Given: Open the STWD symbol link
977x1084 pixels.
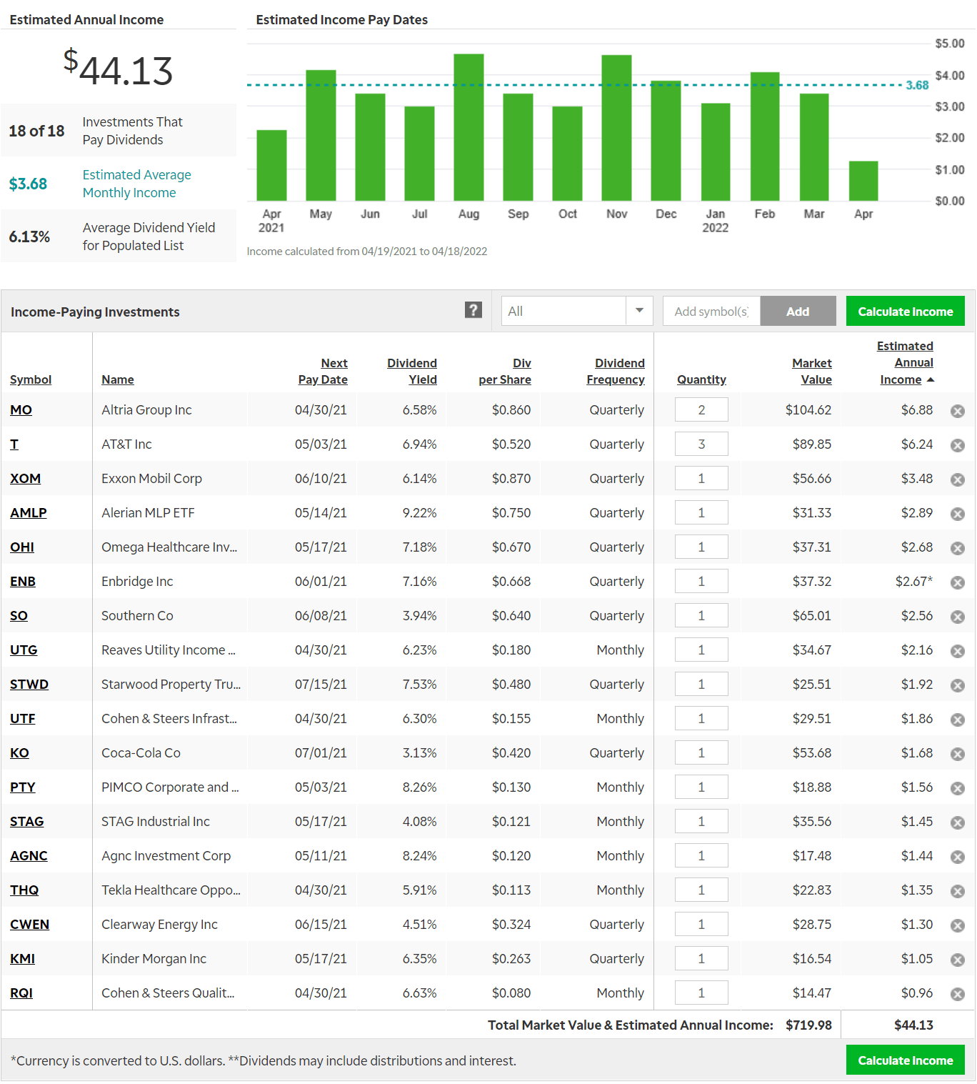Looking at the screenshot, I should coord(29,684).
